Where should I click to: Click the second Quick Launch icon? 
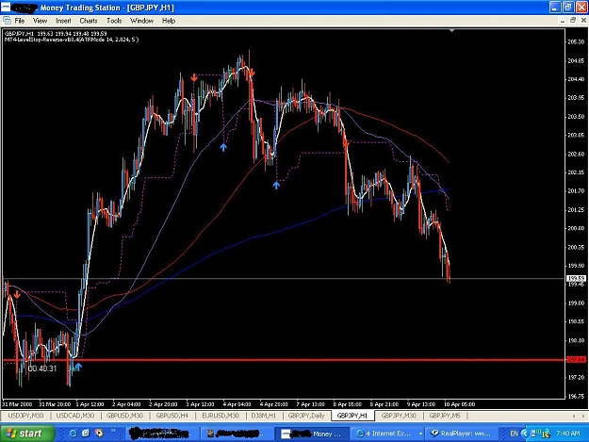pos(86,434)
